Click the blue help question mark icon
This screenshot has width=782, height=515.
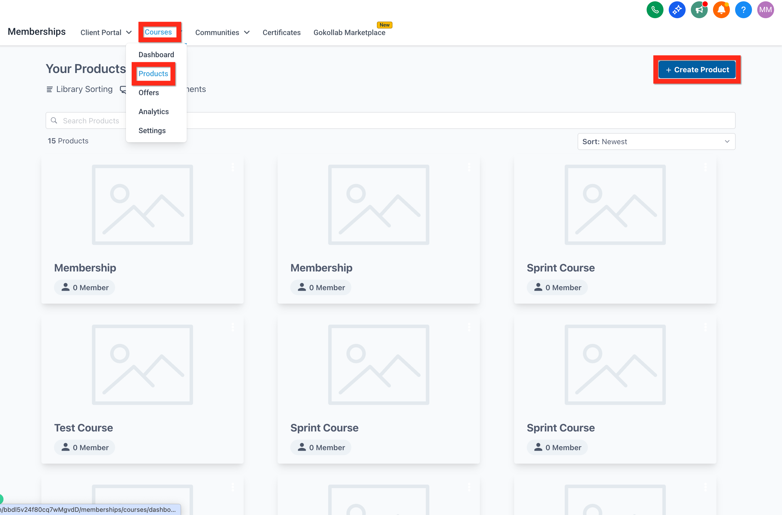click(743, 10)
